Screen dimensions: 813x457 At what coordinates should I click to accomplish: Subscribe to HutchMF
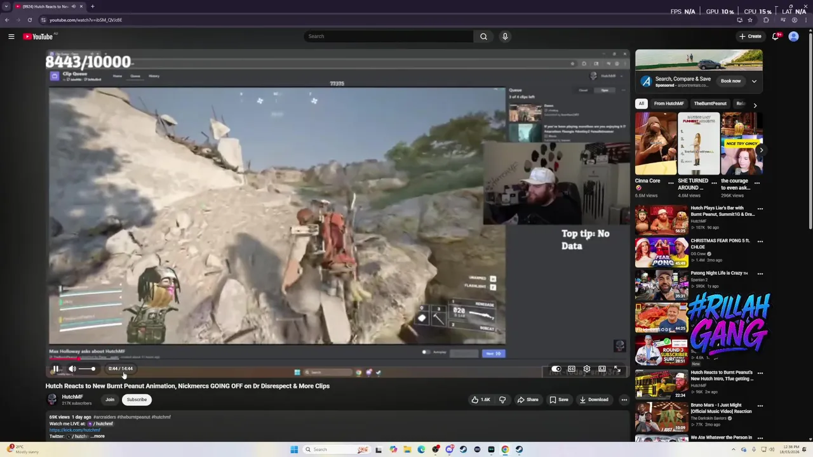(x=137, y=400)
